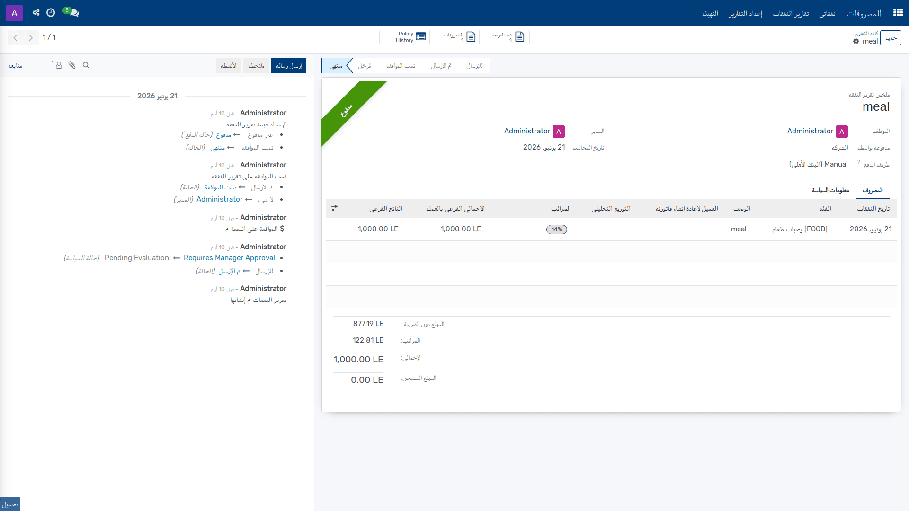Click the payment method help question mark
The width and height of the screenshot is (909, 511).
pyautogui.click(x=858, y=162)
